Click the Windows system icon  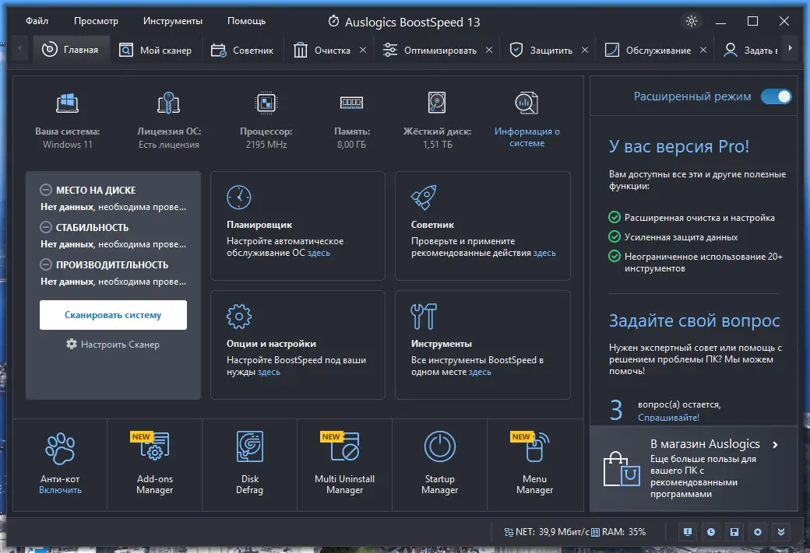pos(67,103)
